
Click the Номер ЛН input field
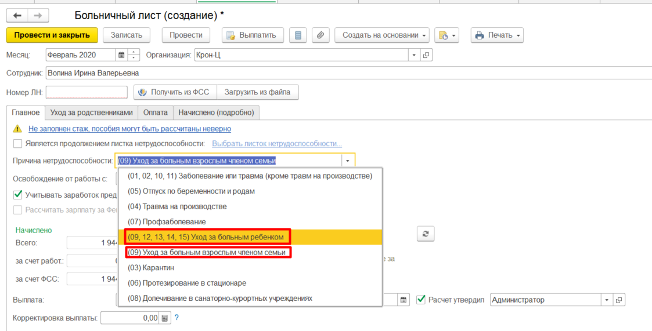point(87,92)
